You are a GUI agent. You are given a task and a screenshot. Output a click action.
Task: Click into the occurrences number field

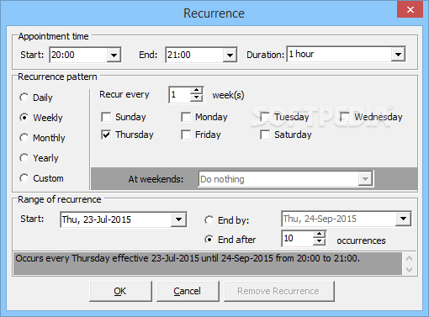(298, 238)
